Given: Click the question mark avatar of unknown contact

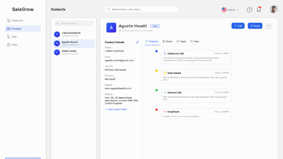Looking at the screenshot, I should coord(57,34).
